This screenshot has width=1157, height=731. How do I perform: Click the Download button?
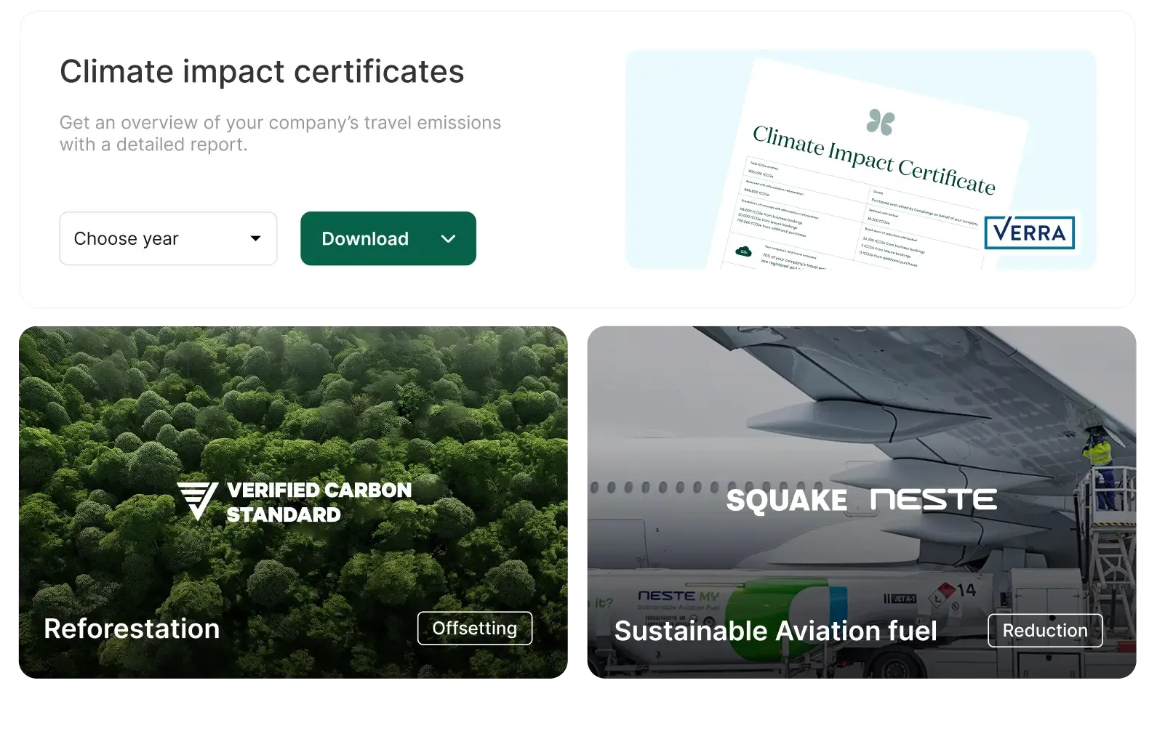[x=388, y=238]
